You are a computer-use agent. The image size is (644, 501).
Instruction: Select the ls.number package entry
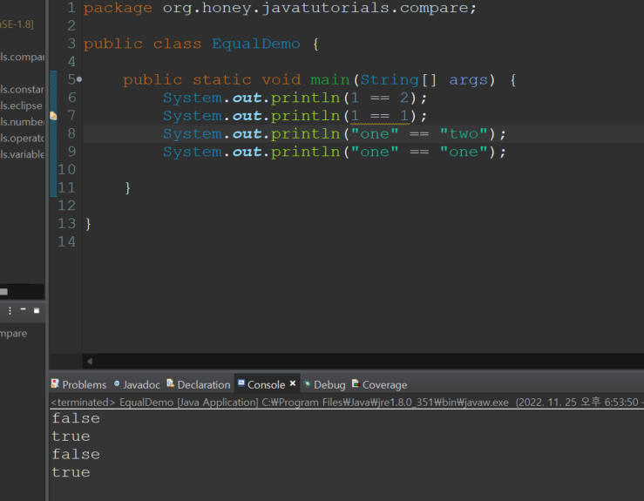(22, 122)
